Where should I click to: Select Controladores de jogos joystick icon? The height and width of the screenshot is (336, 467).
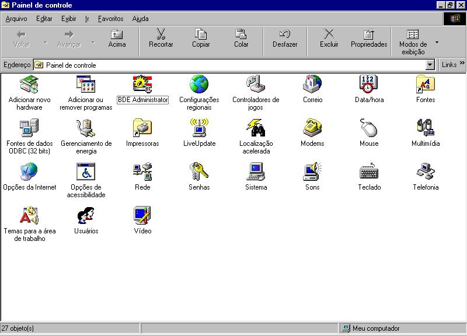[256, 84]
